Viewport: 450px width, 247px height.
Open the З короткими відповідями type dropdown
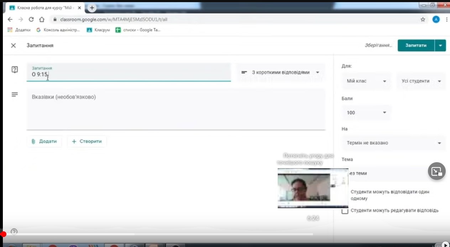point(280,72)
